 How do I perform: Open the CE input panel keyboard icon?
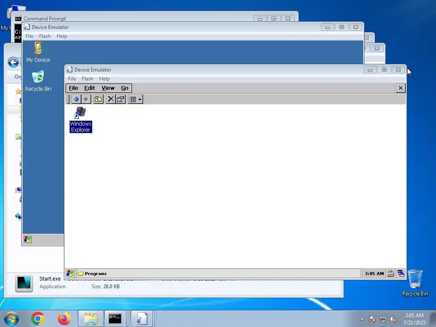tap(390, 274)
